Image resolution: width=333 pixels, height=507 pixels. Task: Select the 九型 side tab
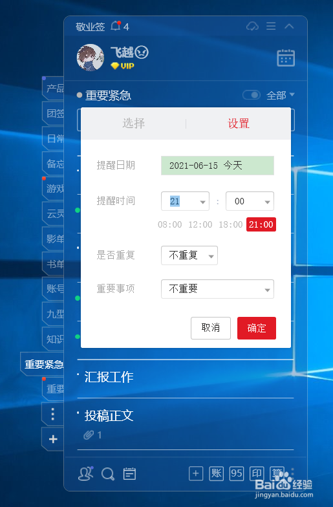pyautogui.click(x=53, y=314)
